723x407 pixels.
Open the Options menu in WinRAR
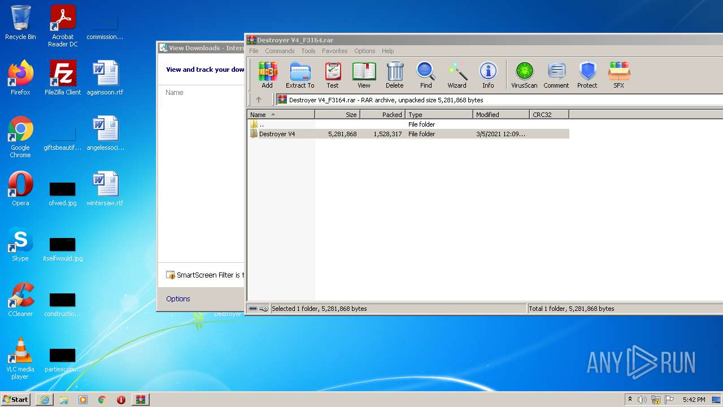364,51
